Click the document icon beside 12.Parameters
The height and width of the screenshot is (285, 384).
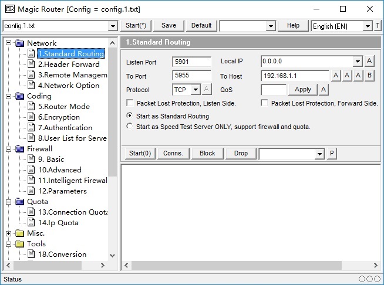tap(31, 191)
